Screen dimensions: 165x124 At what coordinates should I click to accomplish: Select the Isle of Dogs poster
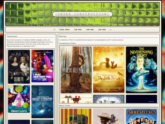point(76,99)
